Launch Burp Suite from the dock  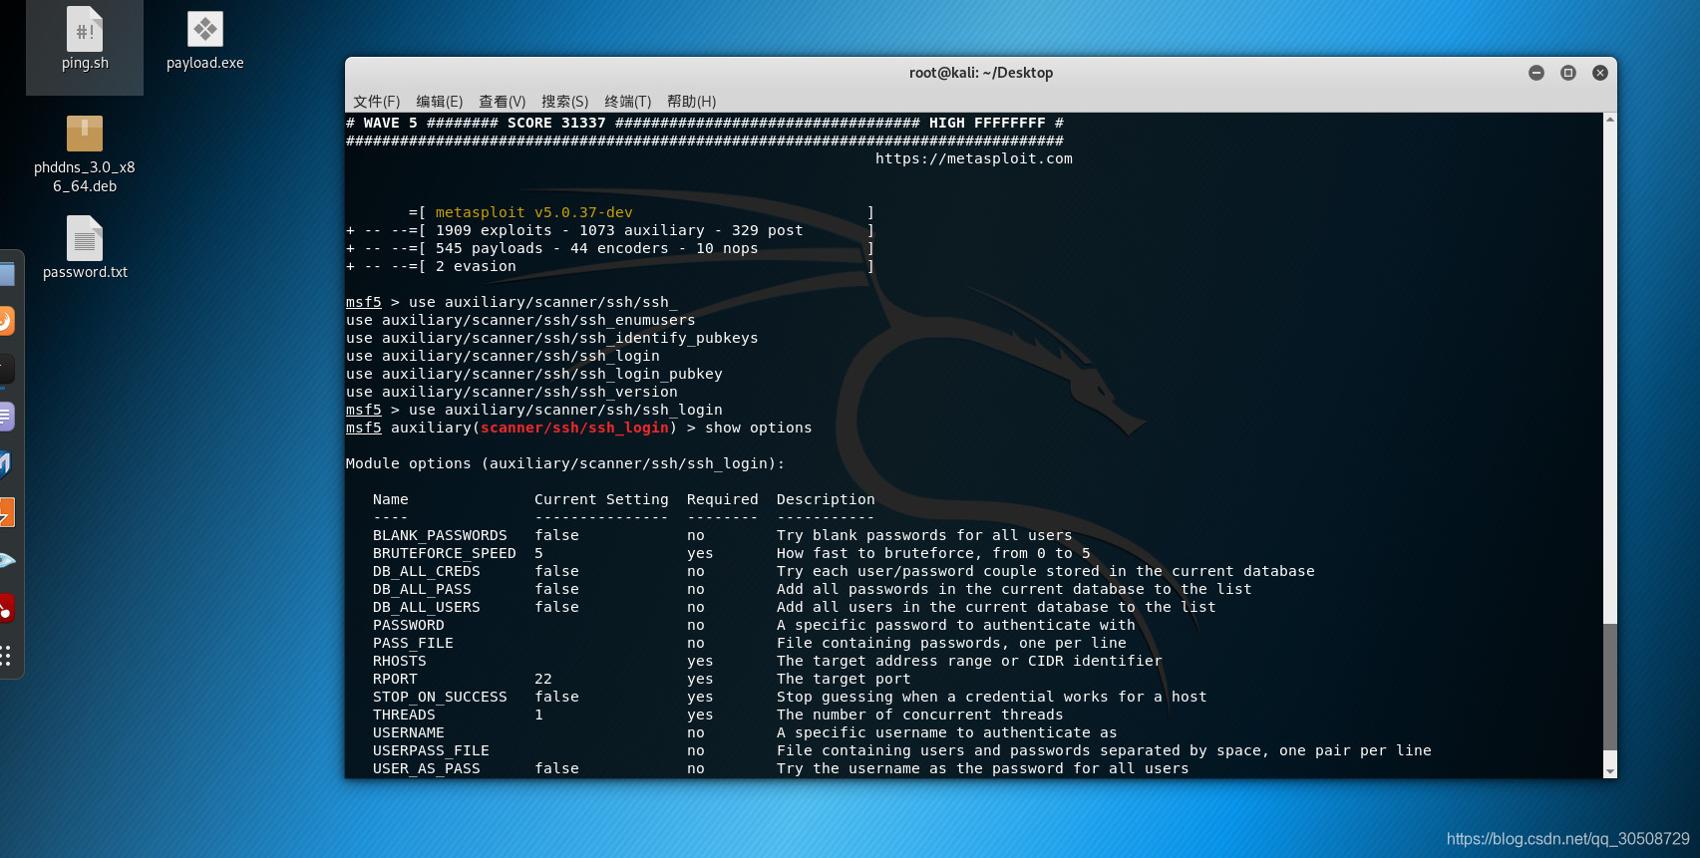point(5,512)
